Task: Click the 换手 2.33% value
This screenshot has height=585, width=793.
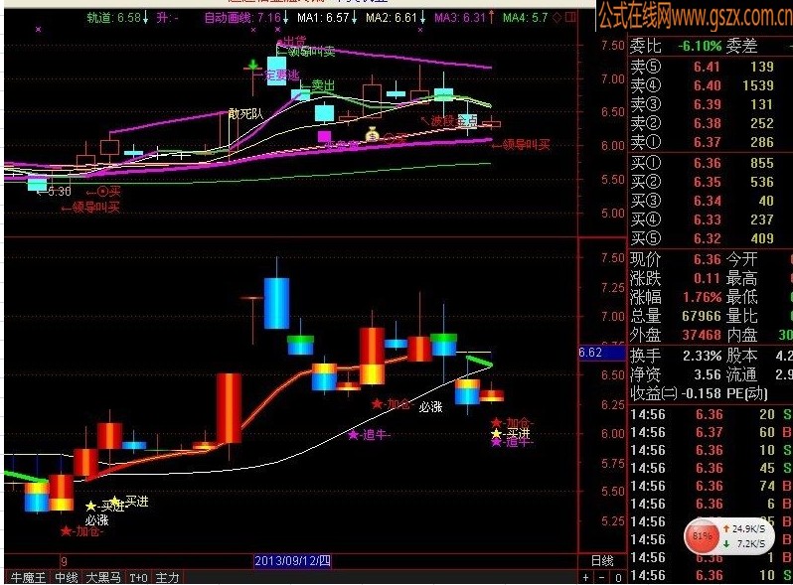Action: click(x=702, y=356)
